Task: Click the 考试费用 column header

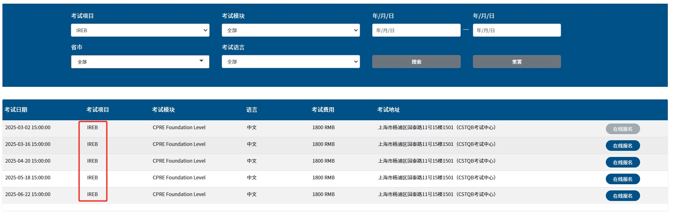Action: coord(323,110)
